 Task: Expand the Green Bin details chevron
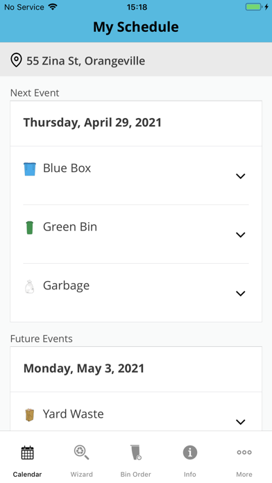tap(241, 235)
